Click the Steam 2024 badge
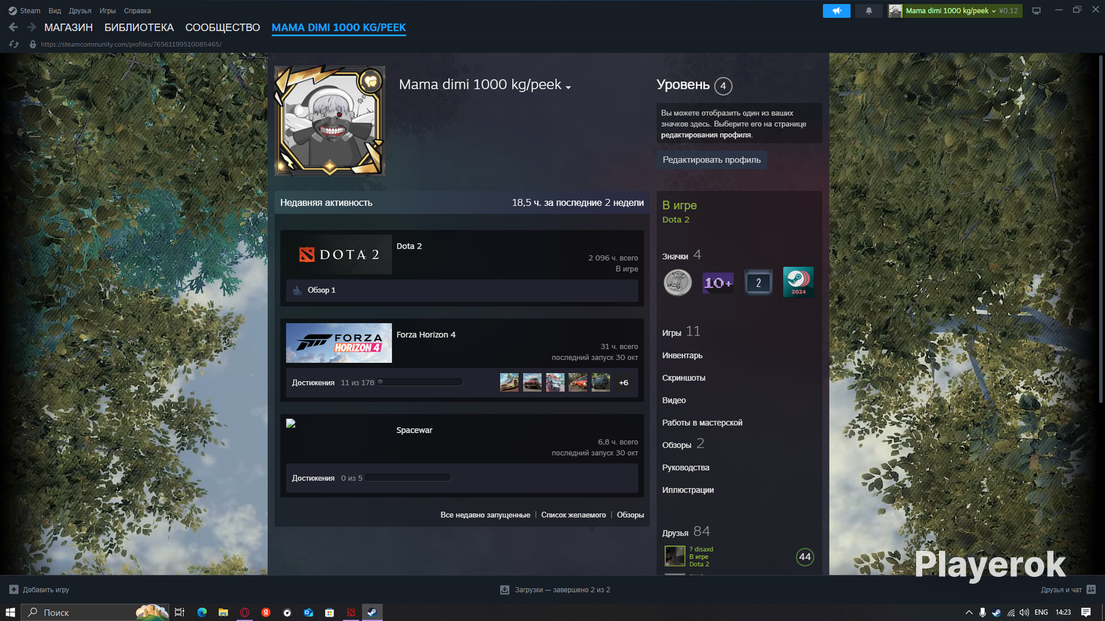1105x621 pixels. (x=799, y=283)
